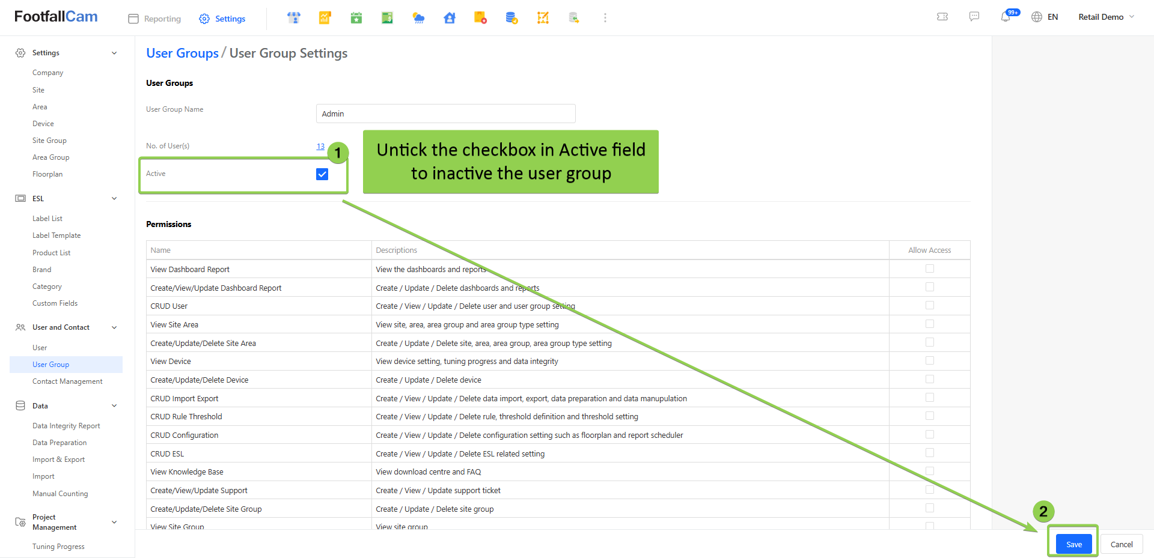Click the User and Contact people icon
Image resolution: width=1154 pixels, height=558 pixels.
pos(20,327)
